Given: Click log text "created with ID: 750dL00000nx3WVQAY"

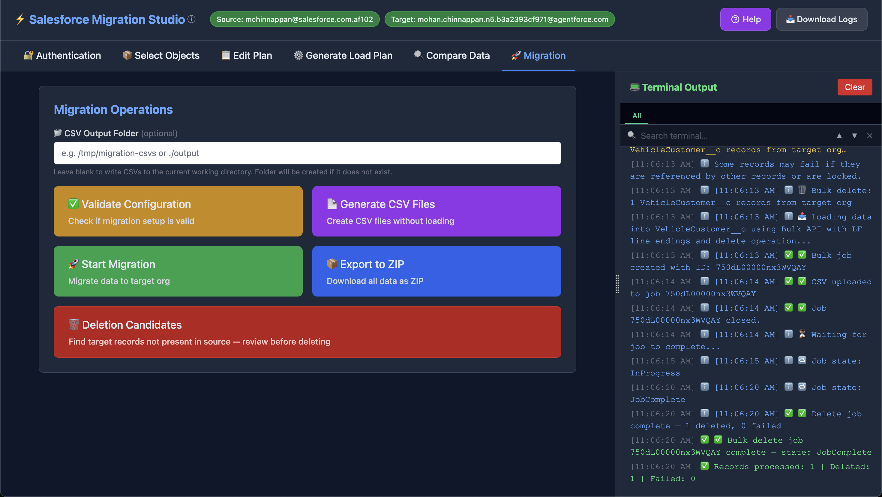Looking at the screenshot, I should 718,267.
